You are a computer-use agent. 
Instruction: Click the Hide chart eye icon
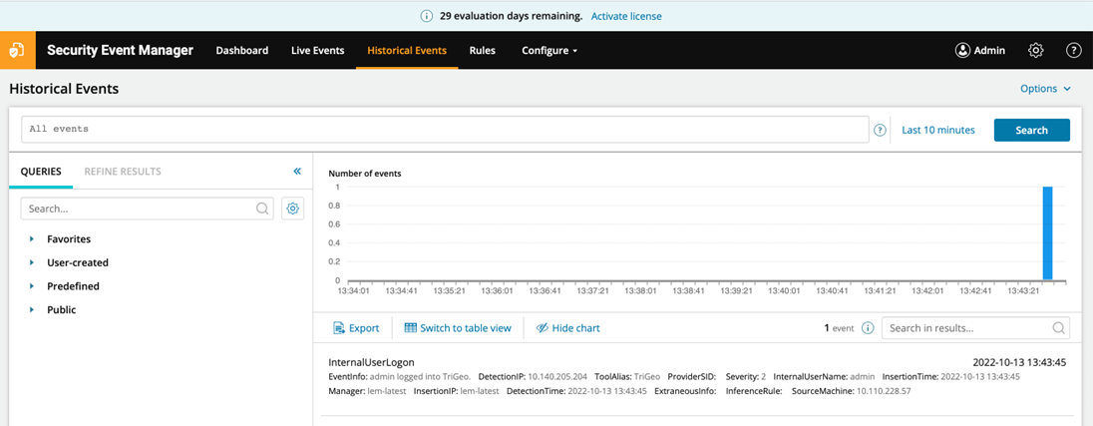click(543, 327)
